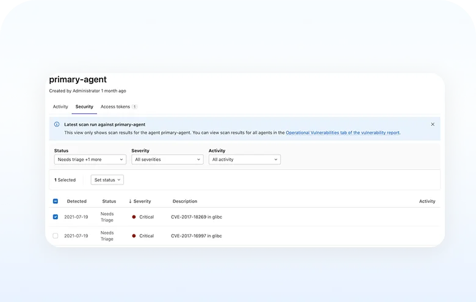This screenshot has width=476, height=302.
Task: Open the Set status dropdown
Action: tap(107, 180)
